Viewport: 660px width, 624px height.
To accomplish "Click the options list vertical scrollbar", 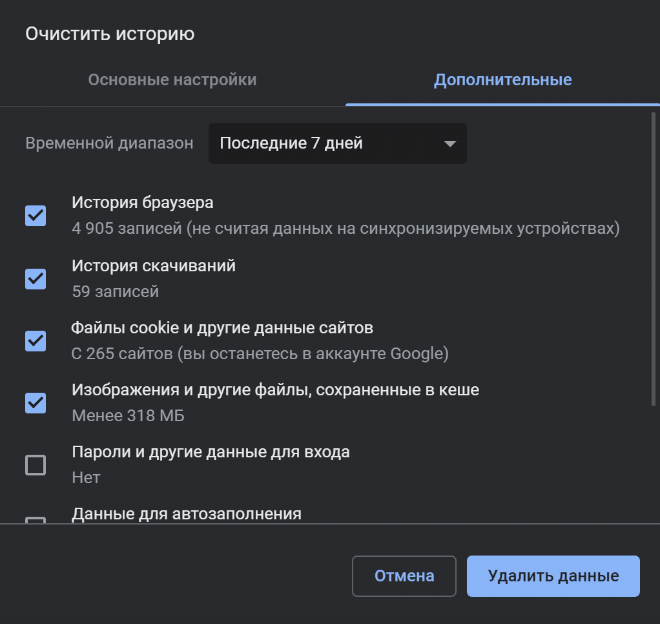I will click(x=654, y=258).
